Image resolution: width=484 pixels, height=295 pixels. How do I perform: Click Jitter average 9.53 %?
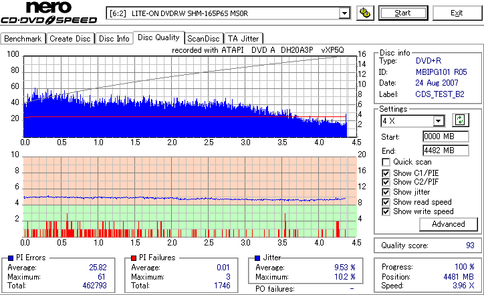(x=345, y=267)
